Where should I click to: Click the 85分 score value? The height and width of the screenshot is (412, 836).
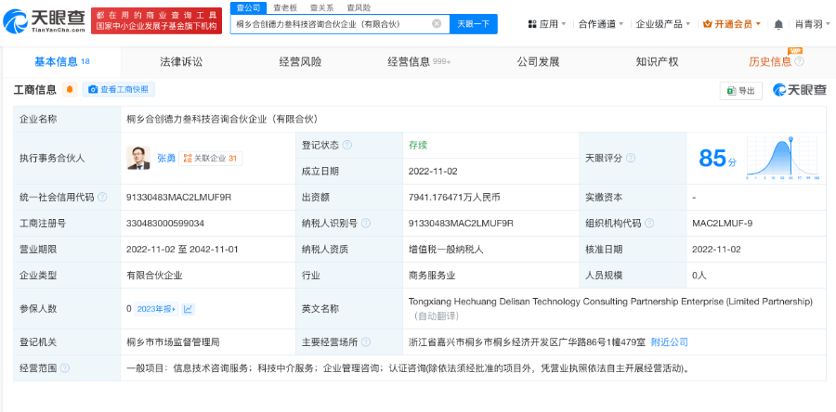(x=718, y=158)
